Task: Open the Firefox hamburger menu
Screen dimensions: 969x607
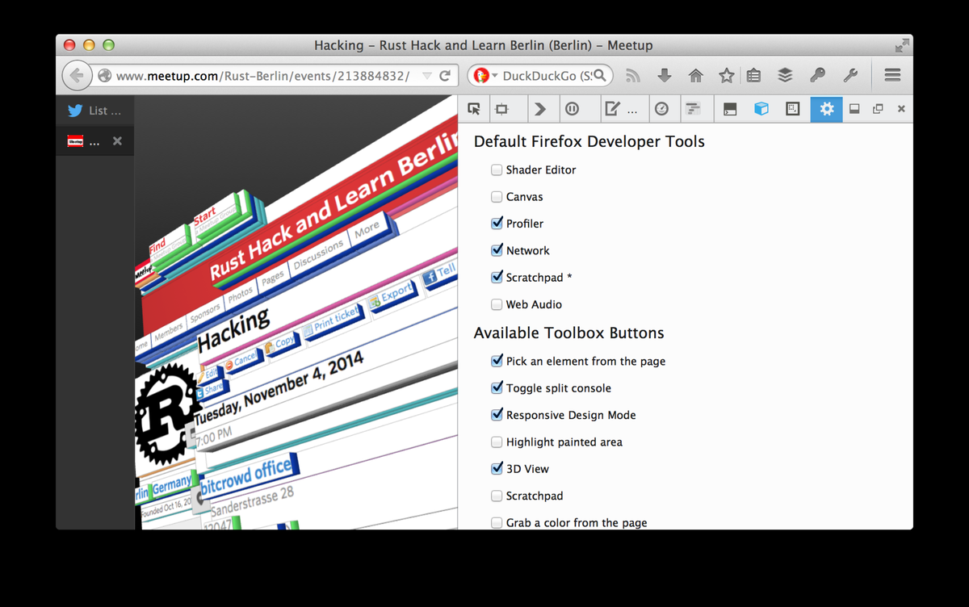Action: coord(892,76)
